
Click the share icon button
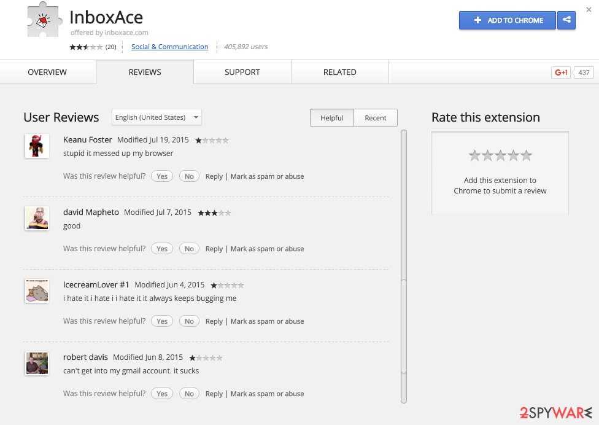pyautogui.click(x=566, y=20)
